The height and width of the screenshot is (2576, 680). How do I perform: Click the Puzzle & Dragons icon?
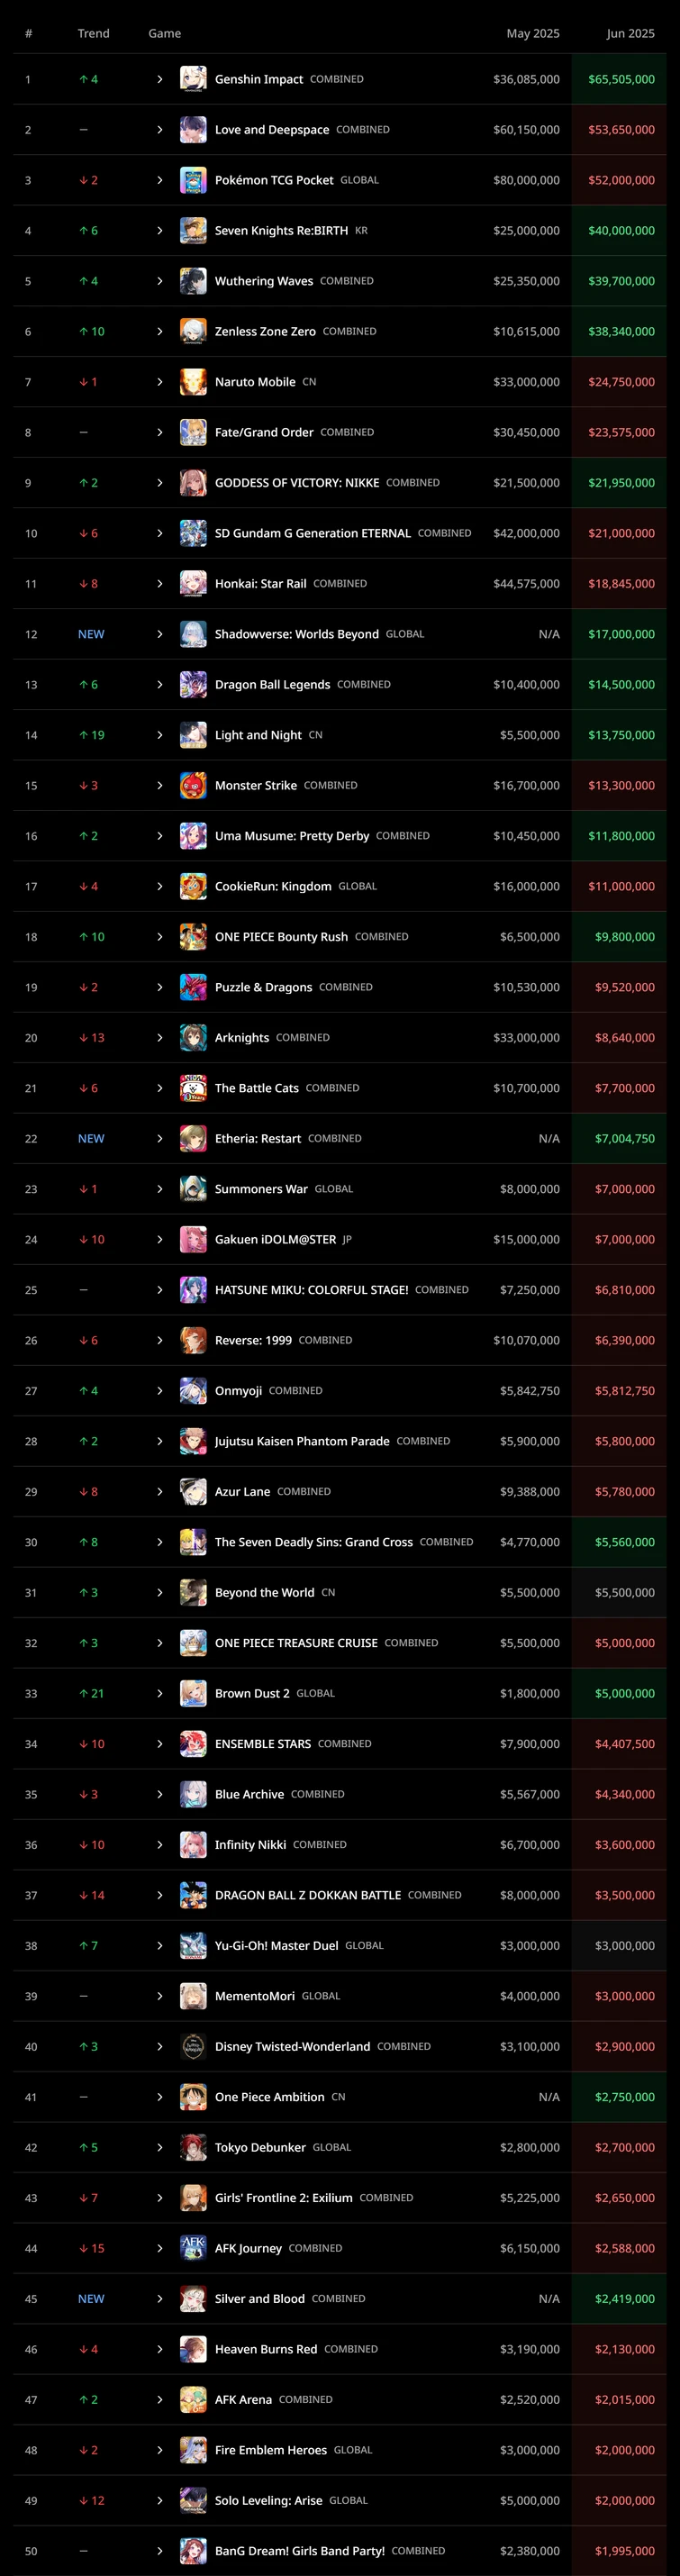[193, 987]
